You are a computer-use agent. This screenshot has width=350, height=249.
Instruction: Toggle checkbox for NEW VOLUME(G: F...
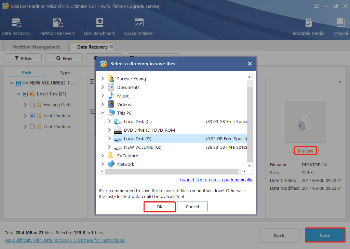[x=18, y=83]
